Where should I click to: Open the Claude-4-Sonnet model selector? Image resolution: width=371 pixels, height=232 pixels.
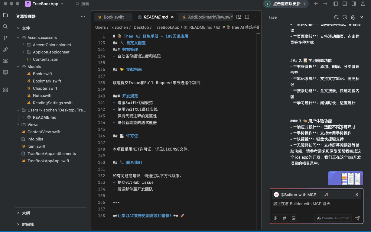coord(333,218)
